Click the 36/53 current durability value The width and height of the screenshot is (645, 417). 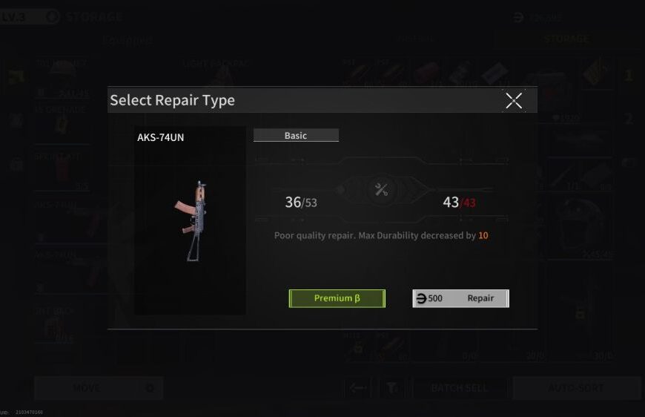pos(301,202)
